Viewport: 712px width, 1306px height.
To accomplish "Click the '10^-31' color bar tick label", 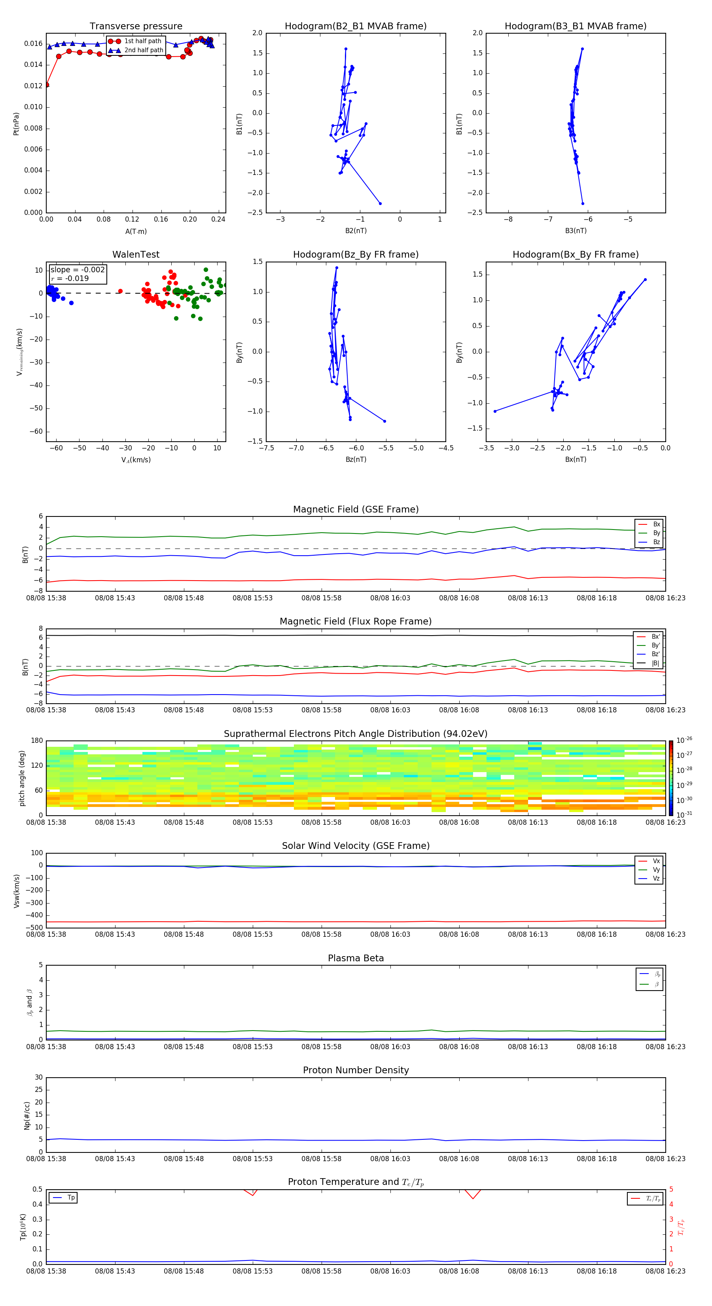I will tap(684, 815).
